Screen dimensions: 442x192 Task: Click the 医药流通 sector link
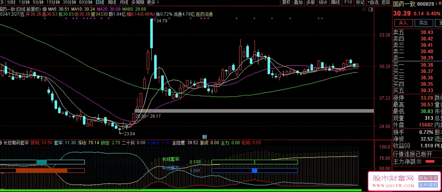coord(205,14)
